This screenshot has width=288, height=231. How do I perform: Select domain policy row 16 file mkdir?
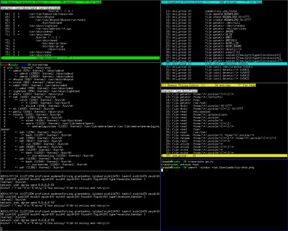199,106
